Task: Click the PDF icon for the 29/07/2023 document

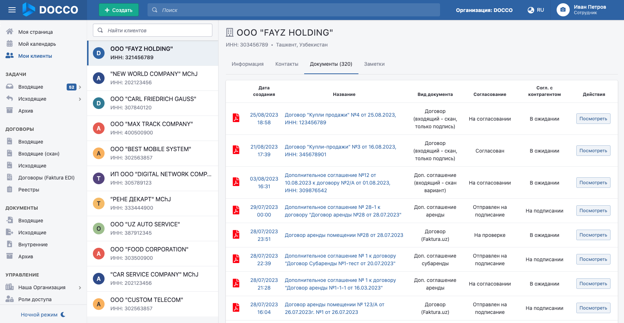Action: tap(236, 210)
